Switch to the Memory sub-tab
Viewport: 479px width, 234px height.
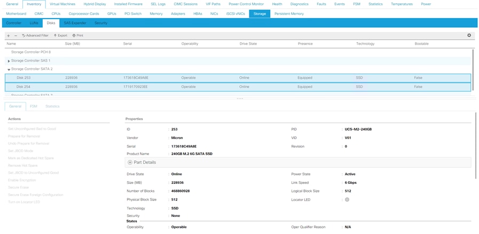(156, 14)
